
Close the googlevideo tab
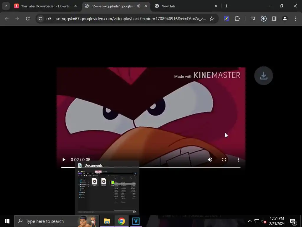[146, 6]
